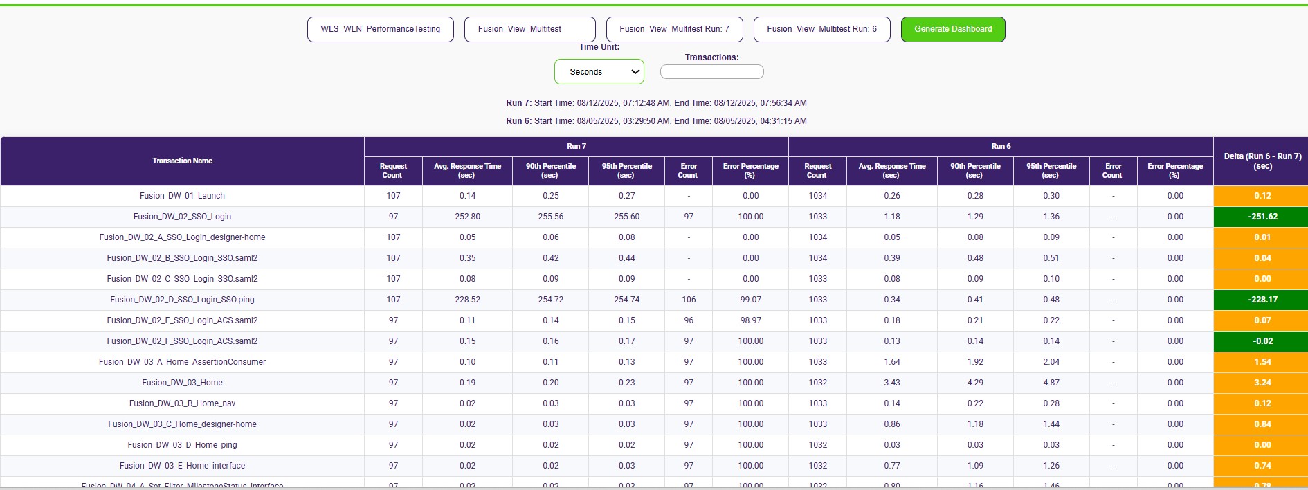The width and height of the screenshot is (1308, 490).
Task: Click the Fusion_DW_03_Home transaction name
Action: click(182, 383)
